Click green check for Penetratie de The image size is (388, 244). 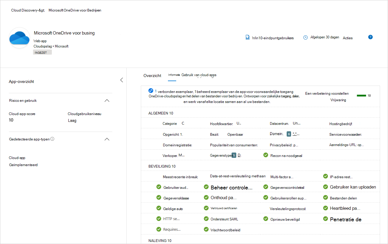(326, 219)
